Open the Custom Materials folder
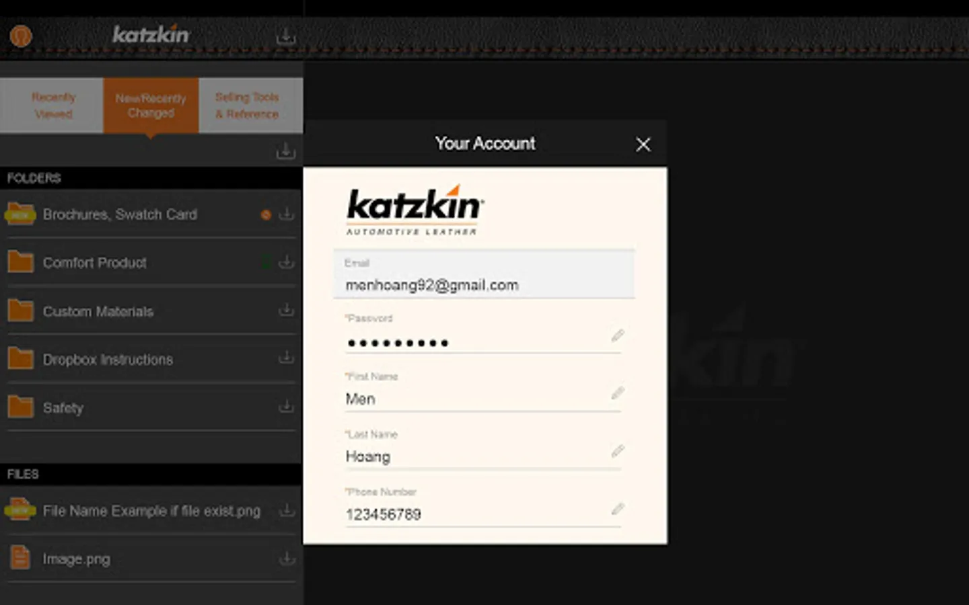The height and width of the screenshot is (605, 969). pos(151,311)
